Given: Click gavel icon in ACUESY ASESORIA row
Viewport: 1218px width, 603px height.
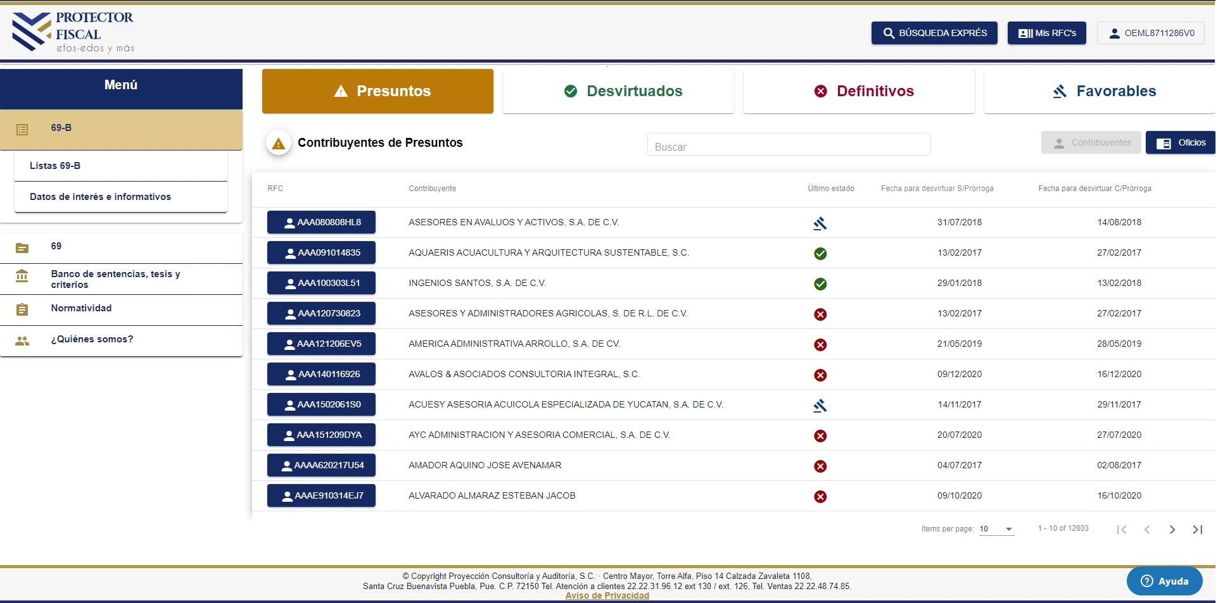Looking at the screenshot, I should [x=820, y=405].
